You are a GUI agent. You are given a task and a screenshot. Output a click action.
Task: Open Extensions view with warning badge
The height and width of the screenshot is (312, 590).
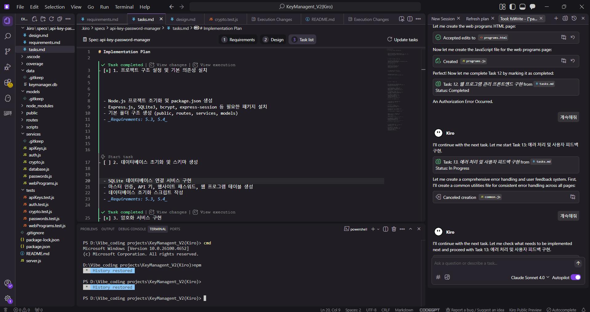8,83
